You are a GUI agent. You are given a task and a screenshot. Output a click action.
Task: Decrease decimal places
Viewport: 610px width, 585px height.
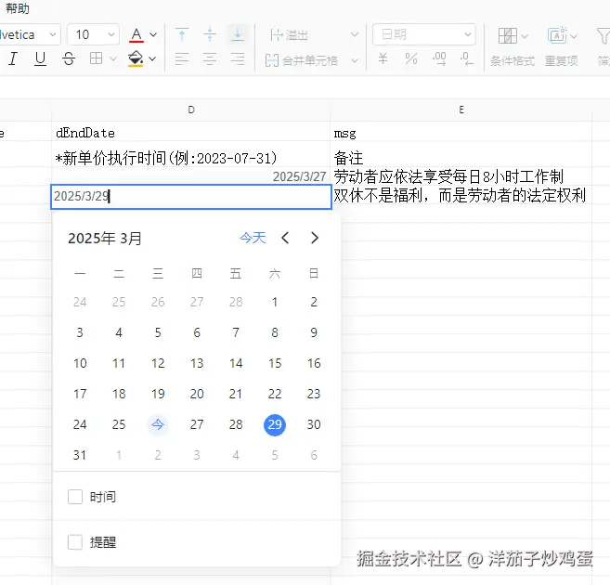(x=466, y=58)
